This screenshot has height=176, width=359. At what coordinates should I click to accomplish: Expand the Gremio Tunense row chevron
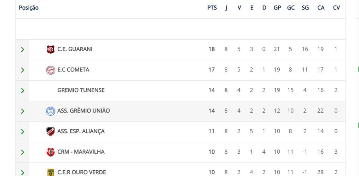(23, 90)
